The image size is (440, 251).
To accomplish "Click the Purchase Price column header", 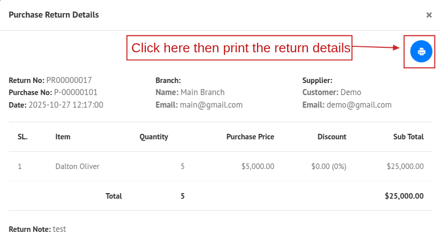I will coord(250,137).
